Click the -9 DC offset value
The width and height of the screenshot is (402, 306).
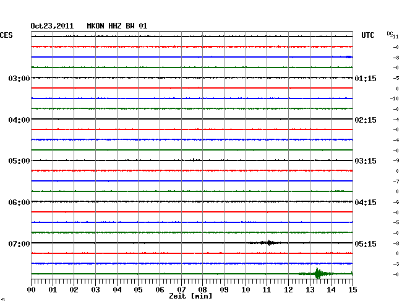tap(396, 160)
